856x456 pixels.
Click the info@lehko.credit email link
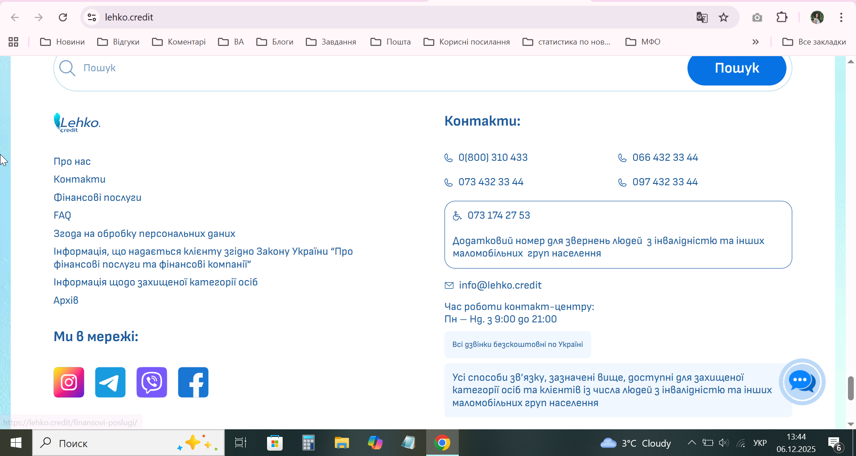click(500, 285)
